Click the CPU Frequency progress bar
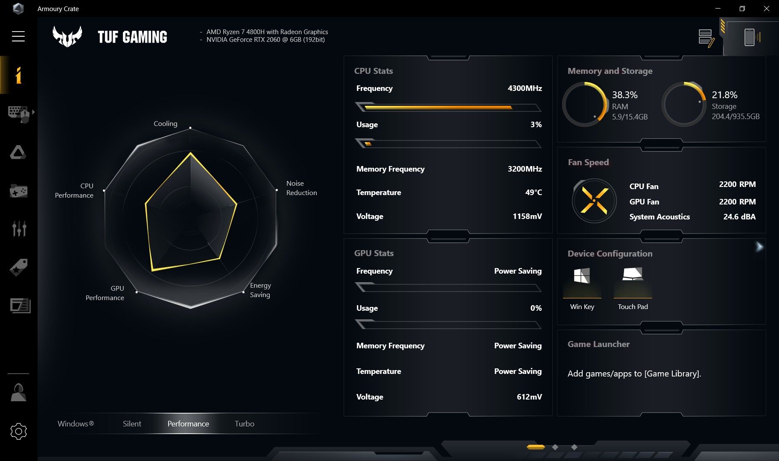 (x=448, y=107)
